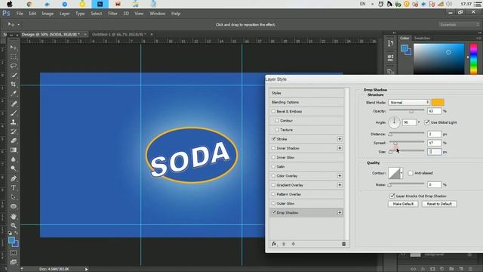Click the orange shadow color swatch

tap(438, 103)
